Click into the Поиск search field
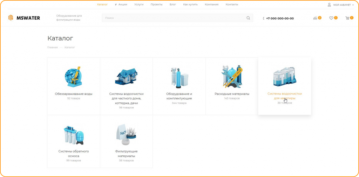The image size is (359, 177). pos(174,18)
